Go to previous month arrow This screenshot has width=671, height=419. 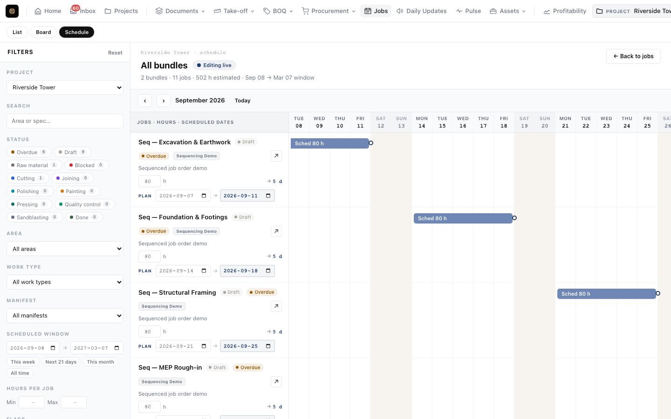pos(145,101)
